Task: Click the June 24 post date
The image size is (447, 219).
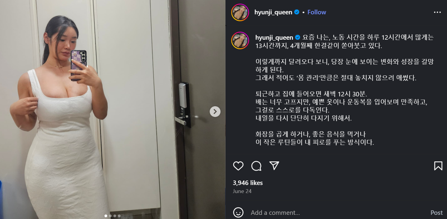Action: click(242, 191)
